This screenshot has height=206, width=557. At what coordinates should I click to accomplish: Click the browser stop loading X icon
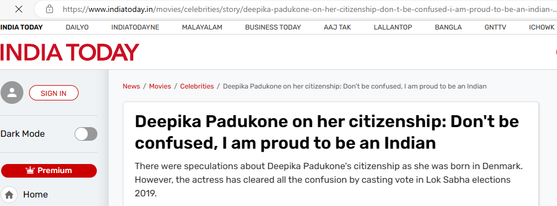coord(19,9)
